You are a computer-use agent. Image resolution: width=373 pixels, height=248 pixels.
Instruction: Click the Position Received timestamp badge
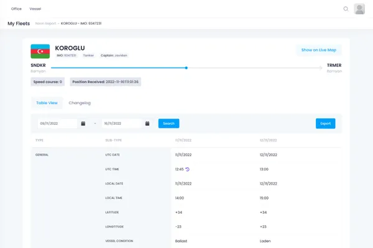coord(105,81)
